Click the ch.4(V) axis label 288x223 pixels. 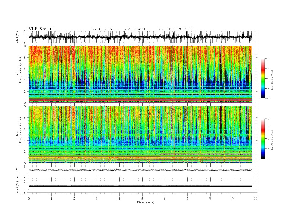(17, 187)
